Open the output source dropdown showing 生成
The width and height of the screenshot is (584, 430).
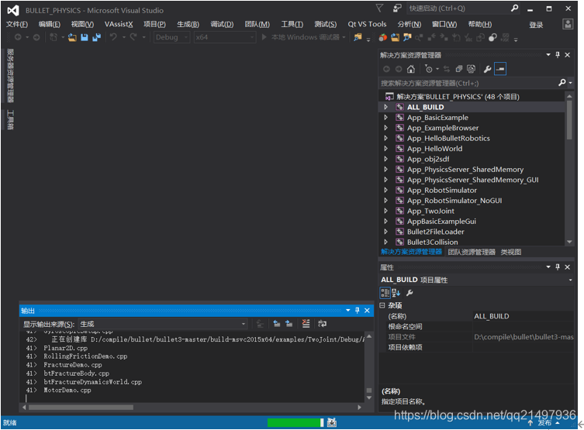pos(163,324)
